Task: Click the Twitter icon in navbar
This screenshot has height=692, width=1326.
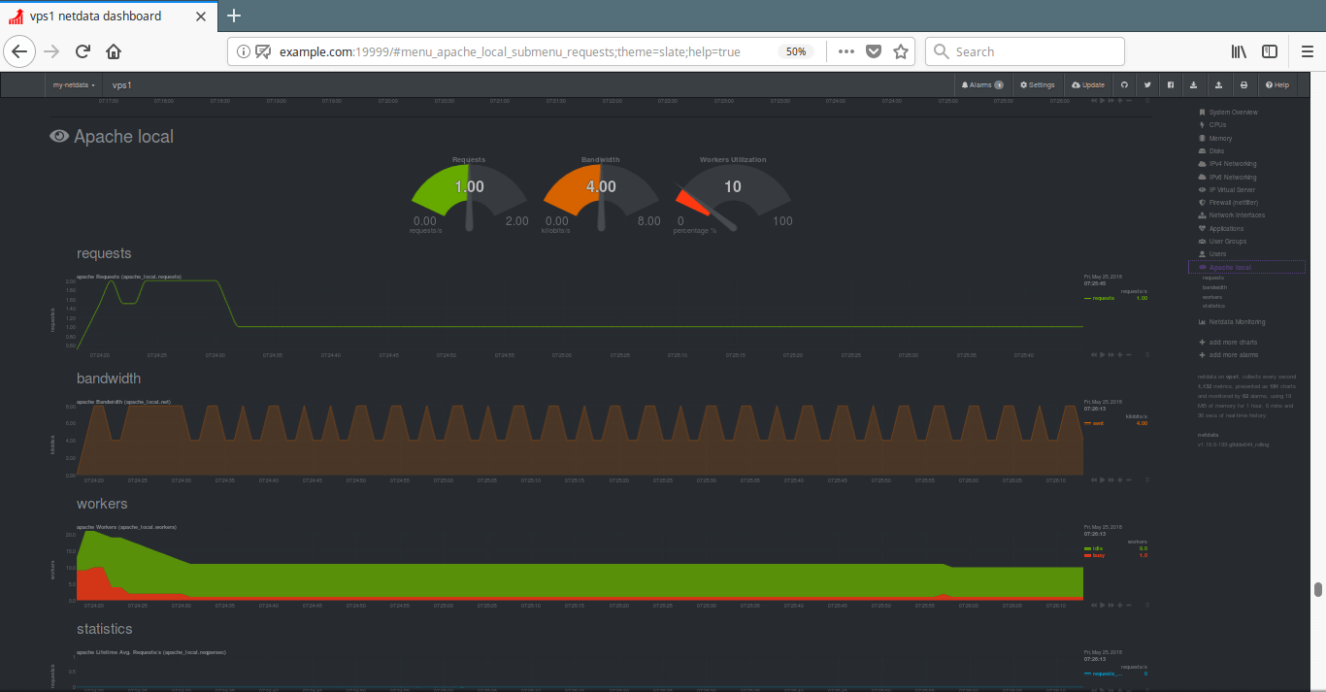Action: click(1147, 85)
